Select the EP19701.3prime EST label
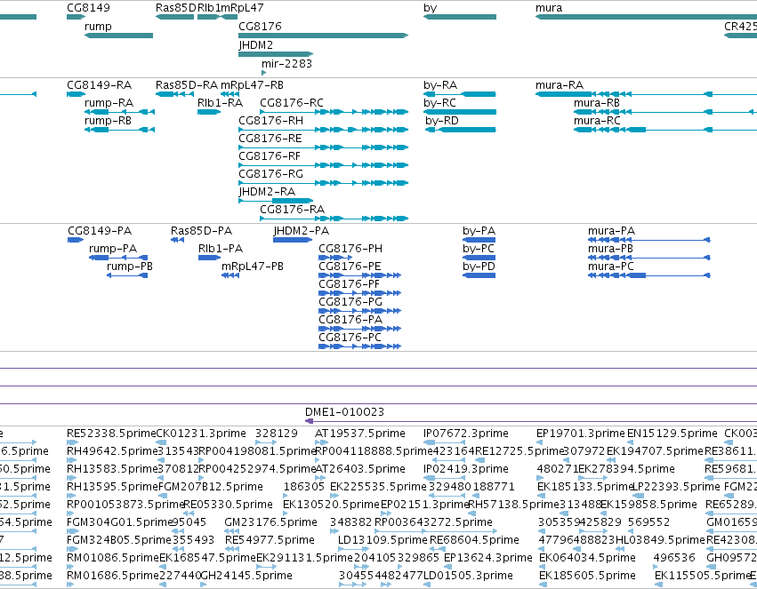 [x=580, y=434]
